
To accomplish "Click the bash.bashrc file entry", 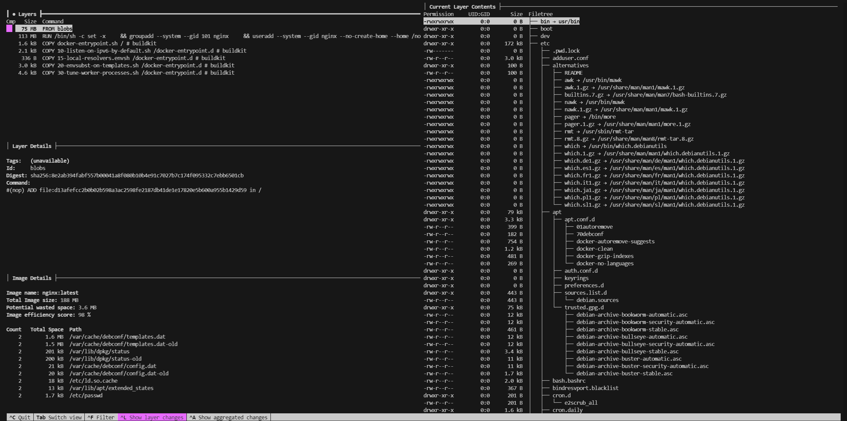I will 569,381.
